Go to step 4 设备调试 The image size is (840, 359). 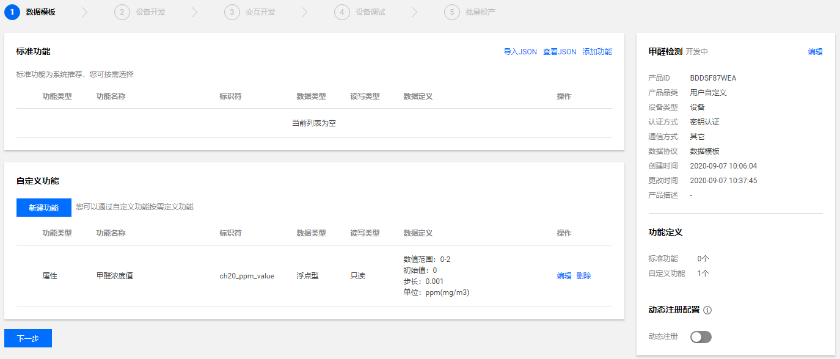360,12
